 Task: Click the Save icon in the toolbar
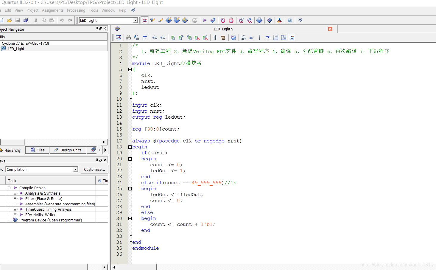click(18, 20)
